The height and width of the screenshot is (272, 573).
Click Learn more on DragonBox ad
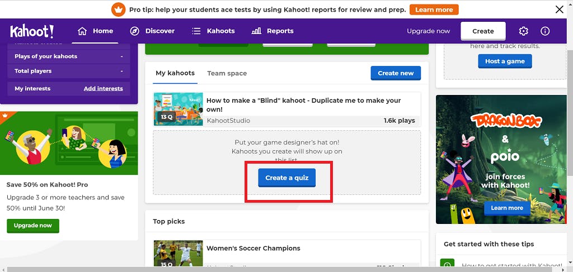(x=507, y=208)
